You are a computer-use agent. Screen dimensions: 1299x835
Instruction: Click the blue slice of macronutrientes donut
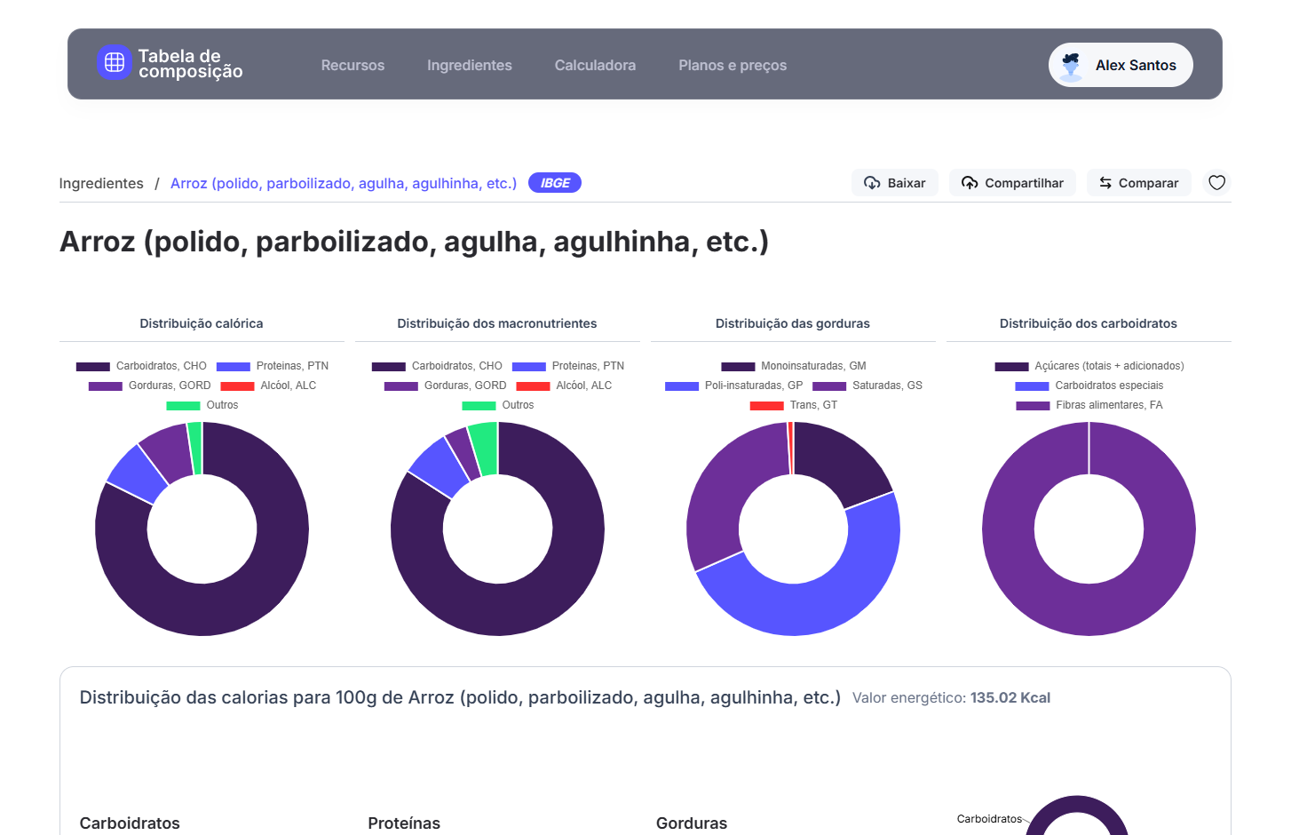pos(439,466)
